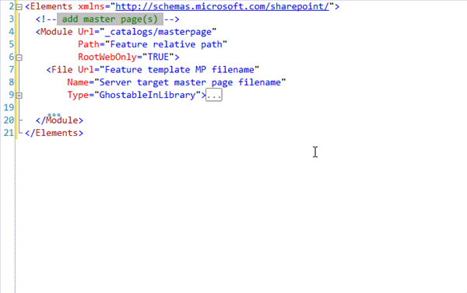The image size is (467, 293).
Task: Click the Path attribute on line 5
Action: (x=89, y=44)
